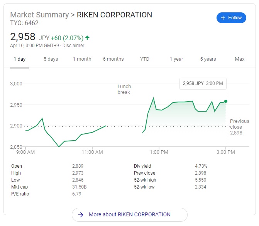Open the Disclaimer link
This screenshot has height=226, width=259.
[73, 46]
